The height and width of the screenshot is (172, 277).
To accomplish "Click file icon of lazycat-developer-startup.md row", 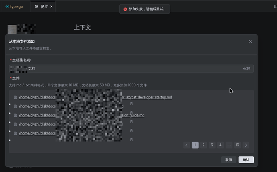I will pos(16,97).
